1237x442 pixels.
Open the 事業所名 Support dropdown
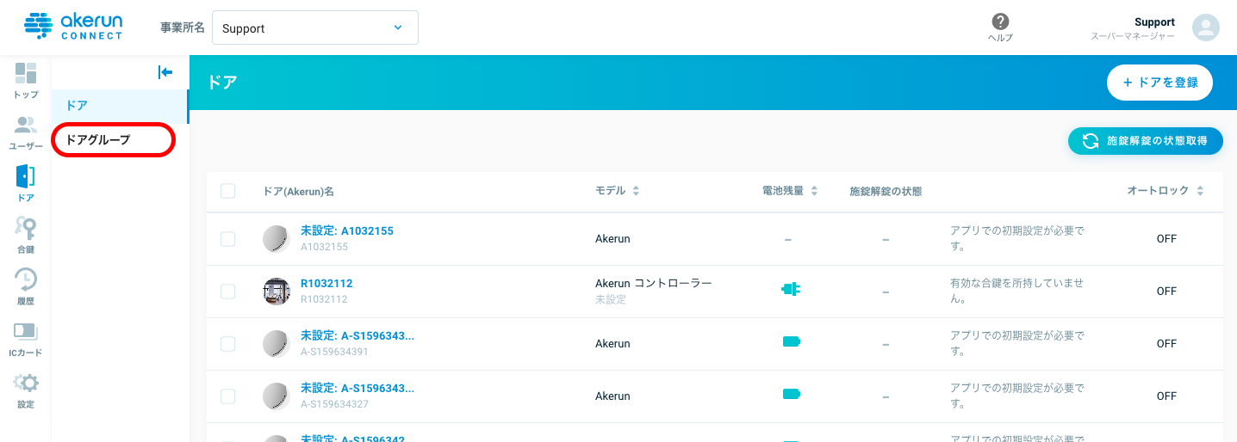(314, 28)
